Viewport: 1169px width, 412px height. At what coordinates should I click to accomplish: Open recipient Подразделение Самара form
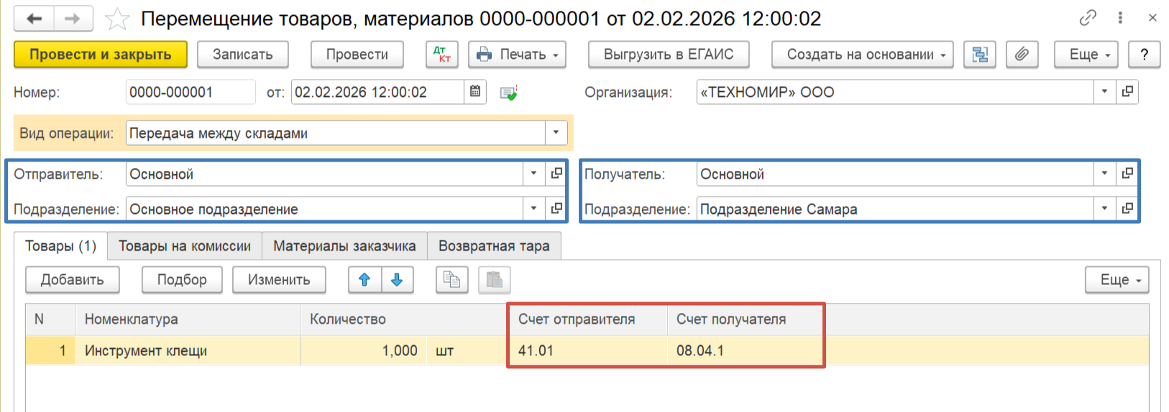point(1127,209)
